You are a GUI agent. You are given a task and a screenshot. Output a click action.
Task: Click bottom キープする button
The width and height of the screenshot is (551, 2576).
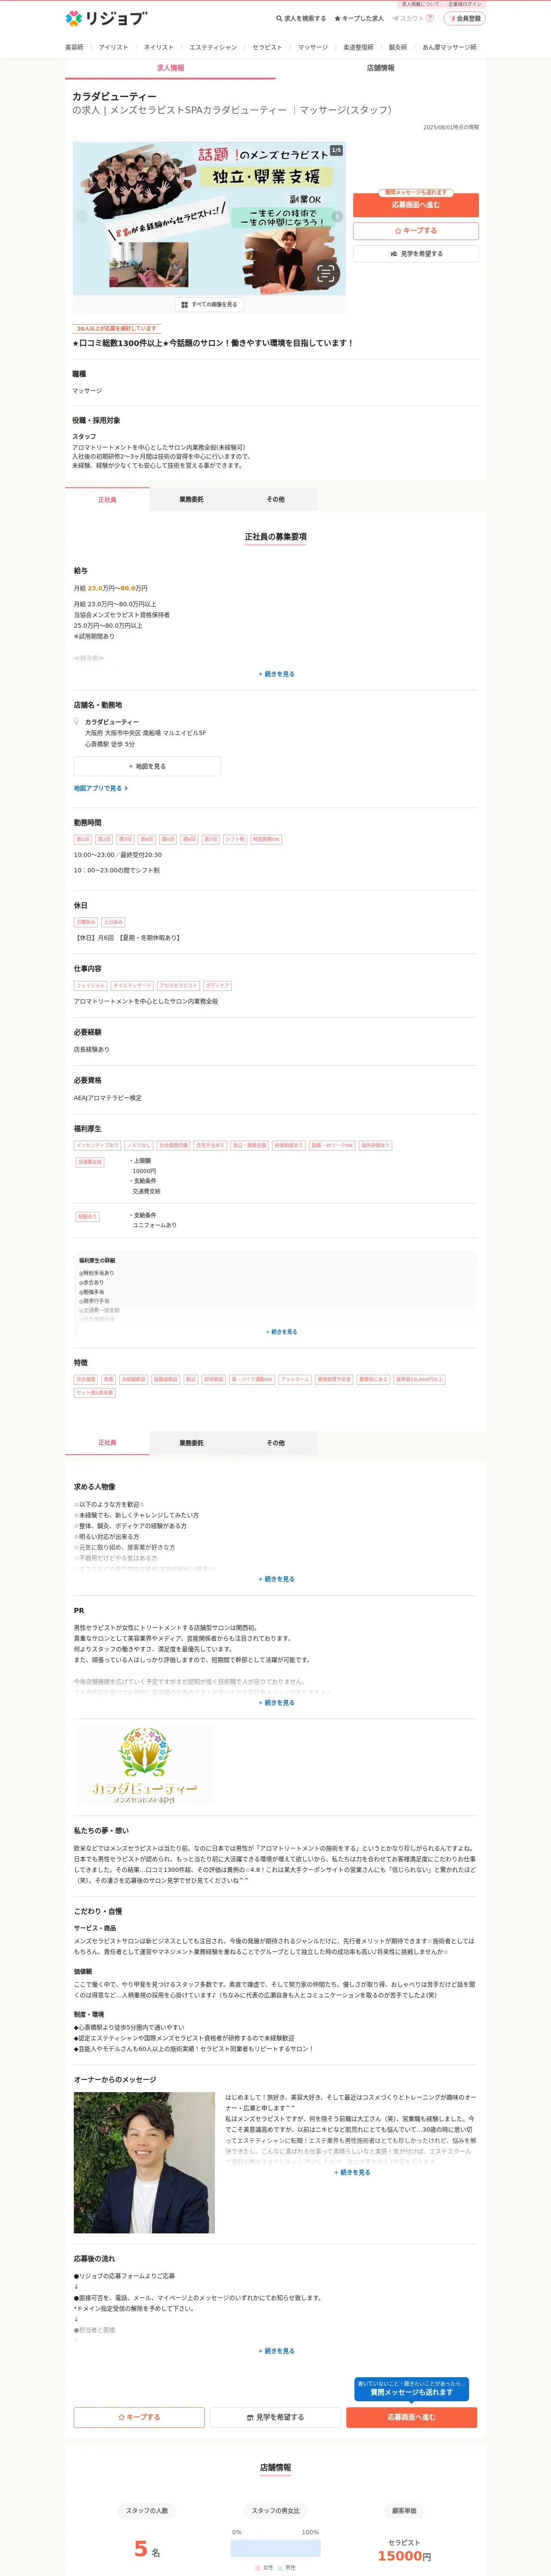(139, 2417)
